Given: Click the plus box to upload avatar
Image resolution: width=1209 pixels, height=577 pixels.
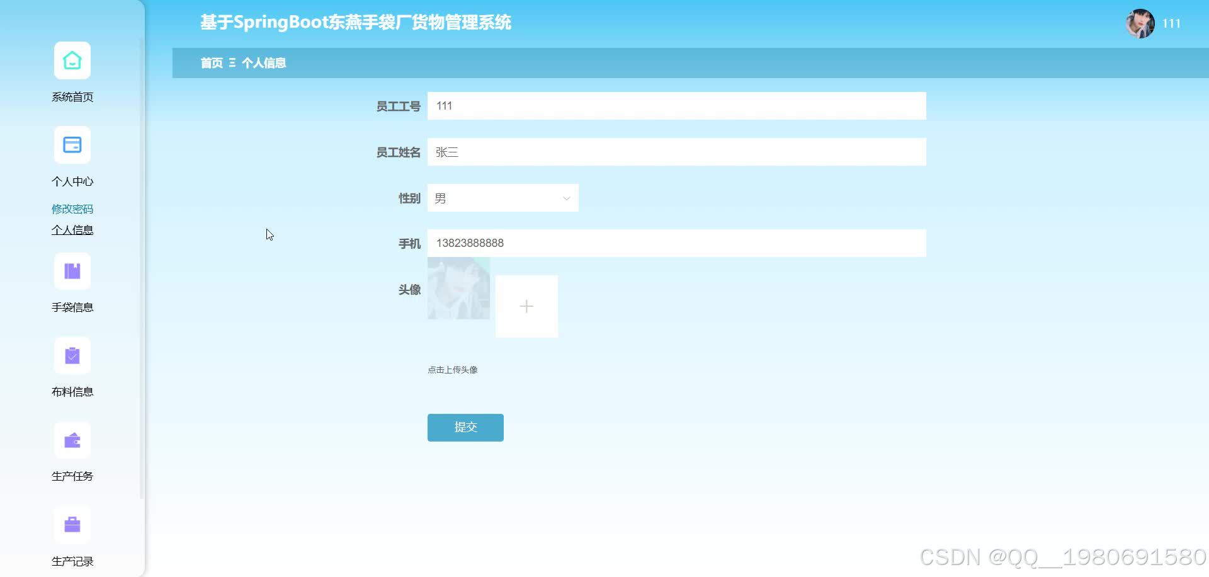Looking at the screenshot, I should [526, 306].
